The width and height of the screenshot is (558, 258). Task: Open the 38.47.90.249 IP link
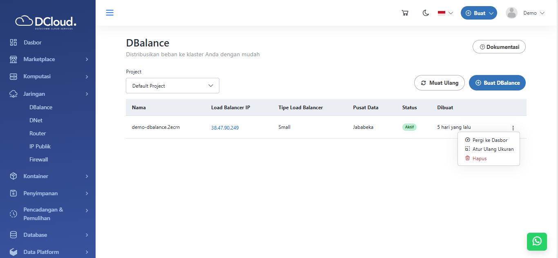pyautogui.click(x=225, y=128)
